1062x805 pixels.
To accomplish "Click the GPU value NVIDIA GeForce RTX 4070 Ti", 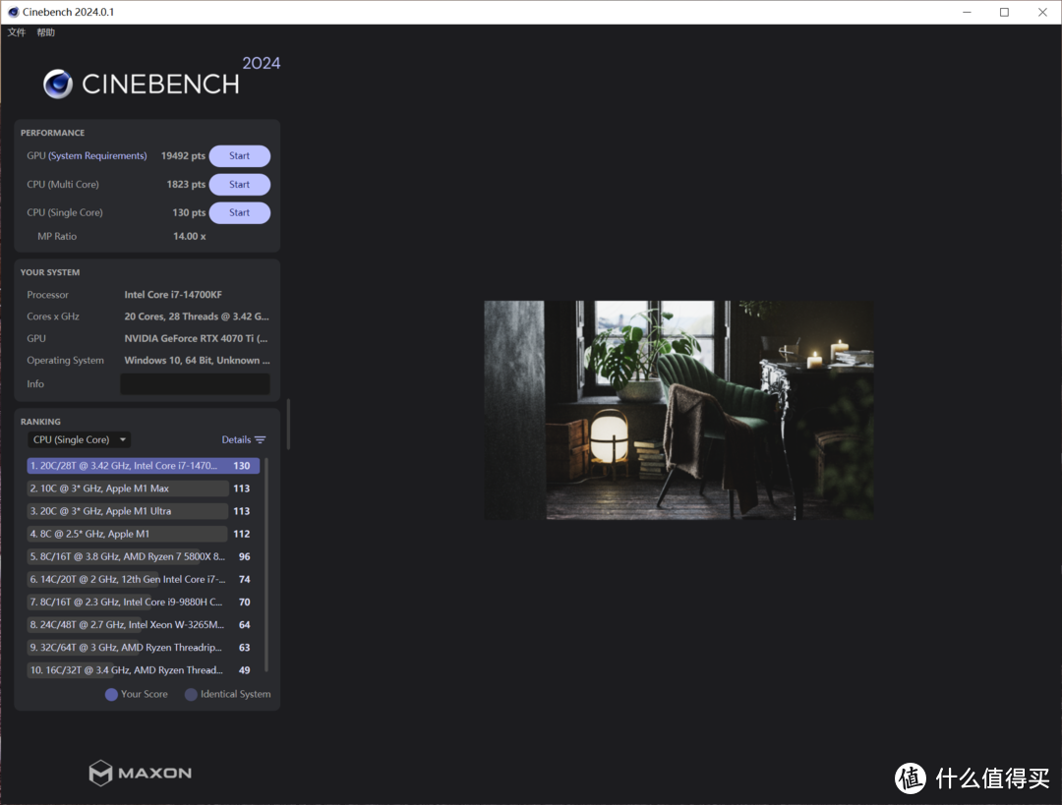I will tap(196, 338).
